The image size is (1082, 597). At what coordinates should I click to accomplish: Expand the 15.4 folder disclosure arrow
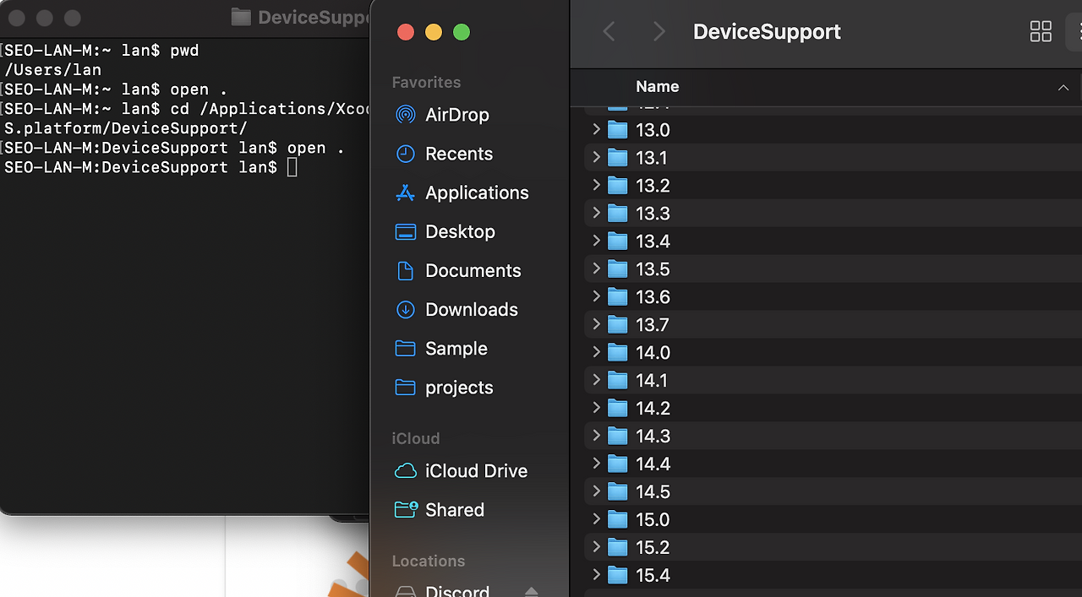596,575
